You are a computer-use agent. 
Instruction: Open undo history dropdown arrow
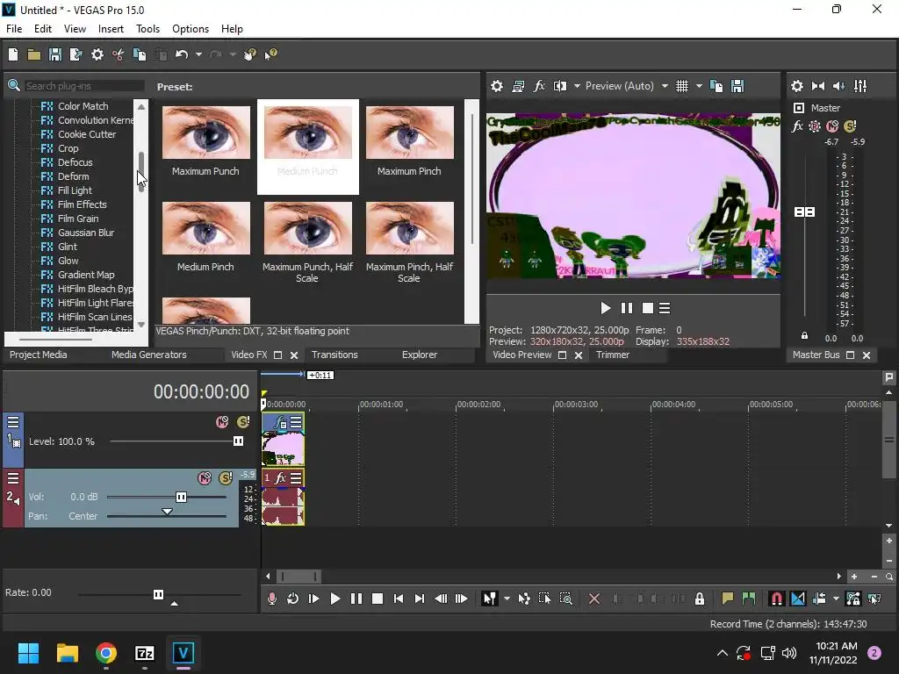point(198,54)
